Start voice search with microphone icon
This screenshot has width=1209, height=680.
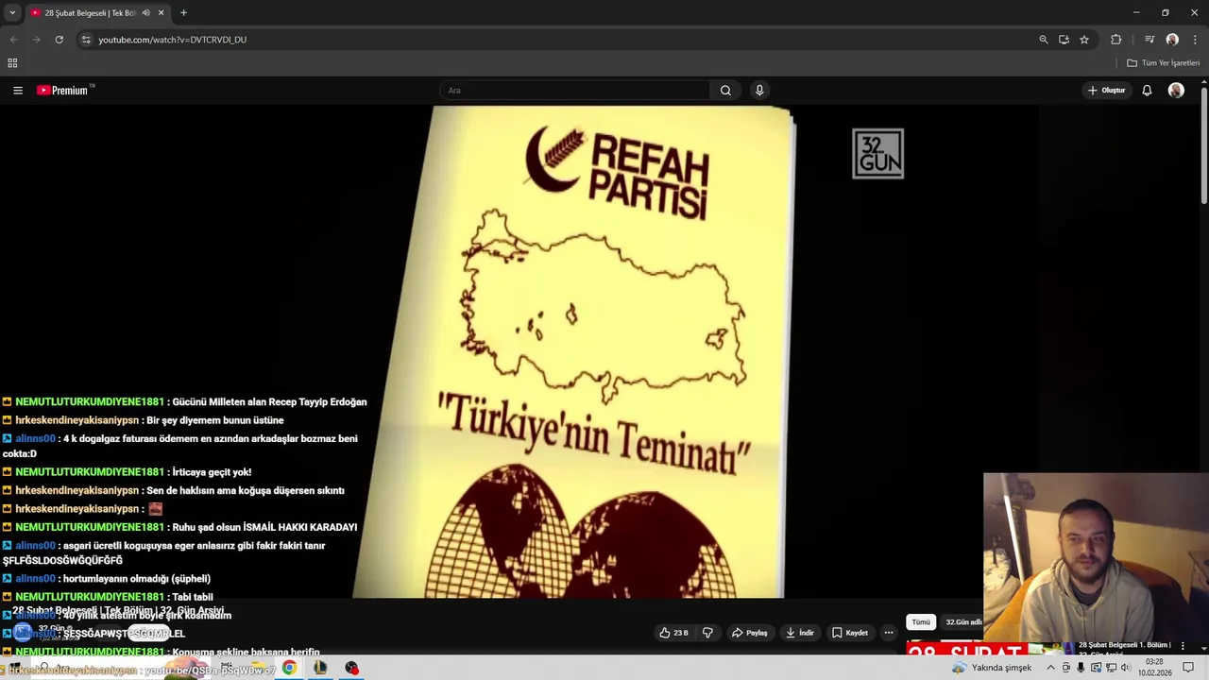tap(759, 91)
